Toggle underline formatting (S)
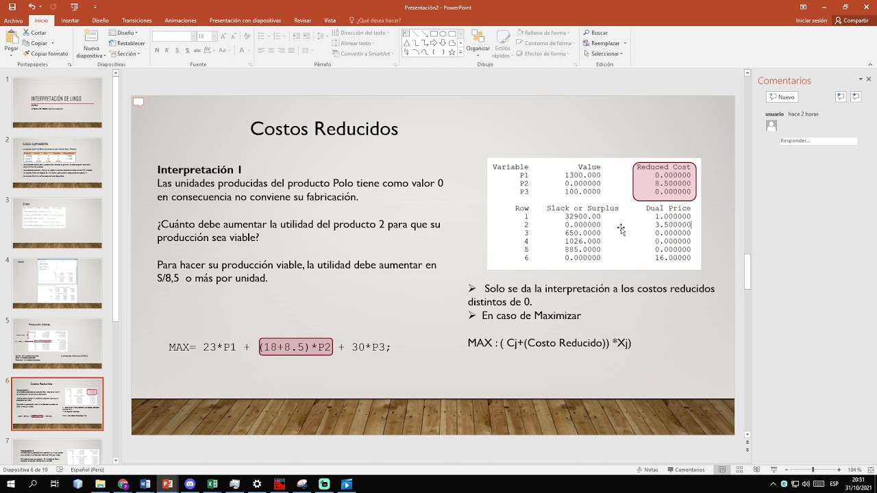 coord(177,50)
